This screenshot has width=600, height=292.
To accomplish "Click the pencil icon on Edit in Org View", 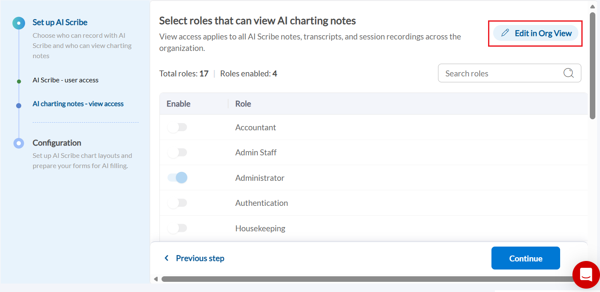I will [x=505, y=33].
